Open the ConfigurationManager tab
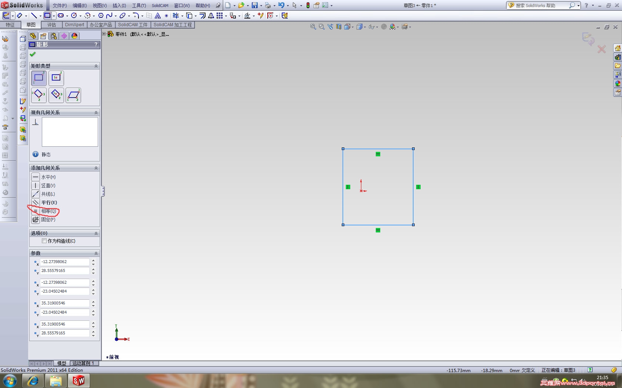This screenshot has width=622, height=388. click(x=54, y=36)
